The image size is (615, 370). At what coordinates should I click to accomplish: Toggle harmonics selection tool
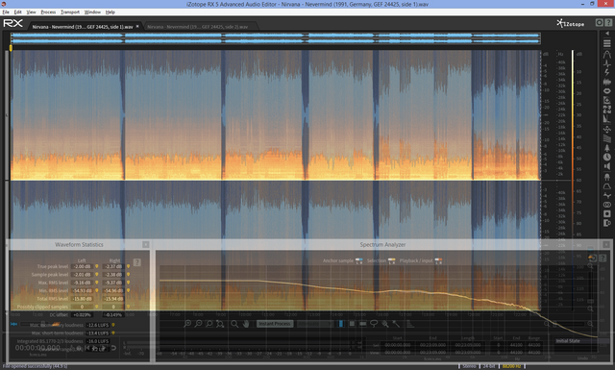[410, 324]
